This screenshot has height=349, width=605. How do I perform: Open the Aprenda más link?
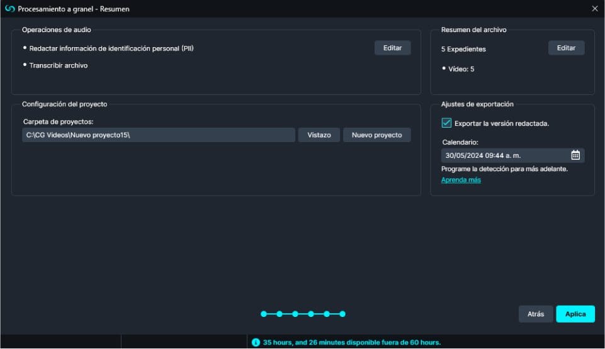point(461,180)
